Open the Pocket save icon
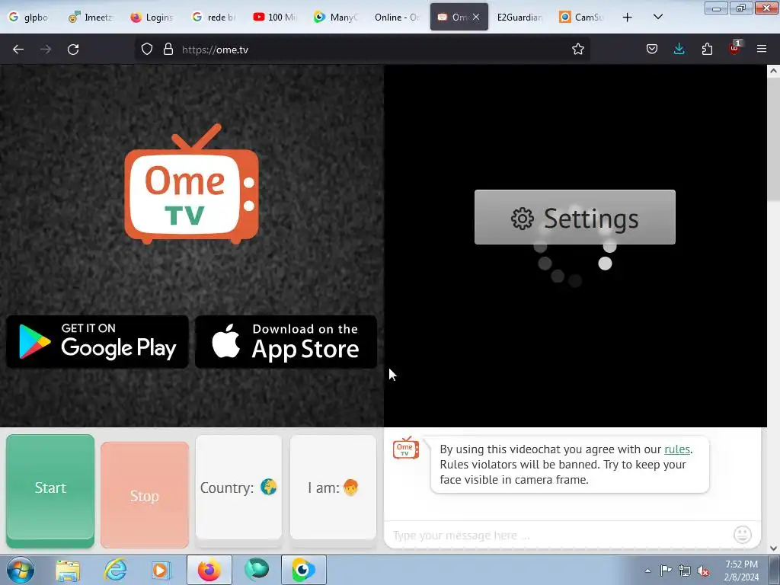780x585 pixels. click(652, 49)
